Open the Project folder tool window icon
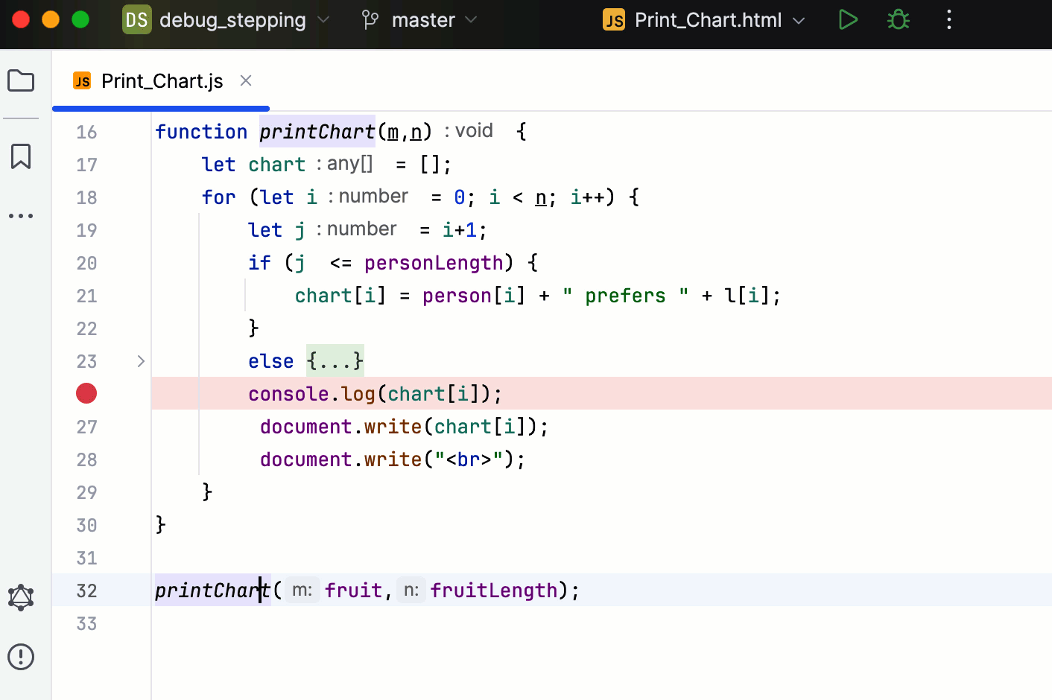Image resolution: width=1052 pixels, height=700 pixels. (x=21, y=80)
